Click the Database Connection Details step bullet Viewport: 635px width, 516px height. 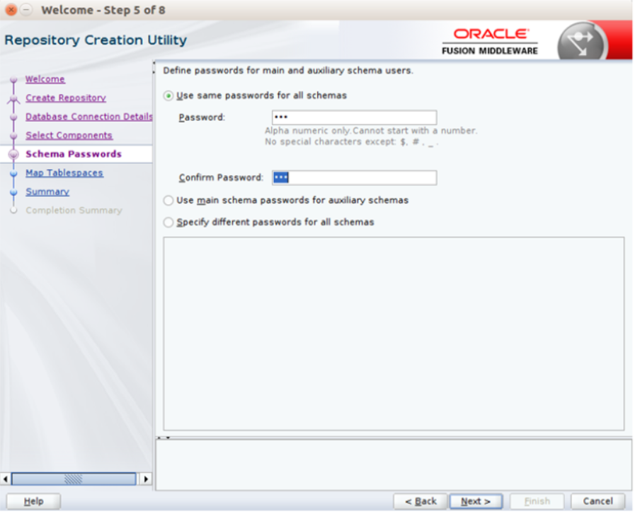click(x=13, y=117)
